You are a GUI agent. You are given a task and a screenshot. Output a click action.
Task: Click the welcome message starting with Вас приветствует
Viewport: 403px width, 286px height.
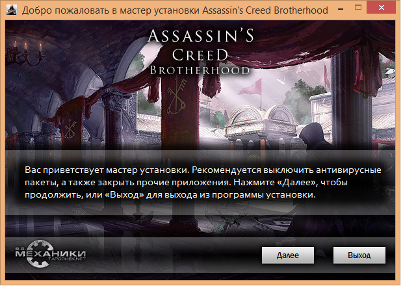coord(203,182)
